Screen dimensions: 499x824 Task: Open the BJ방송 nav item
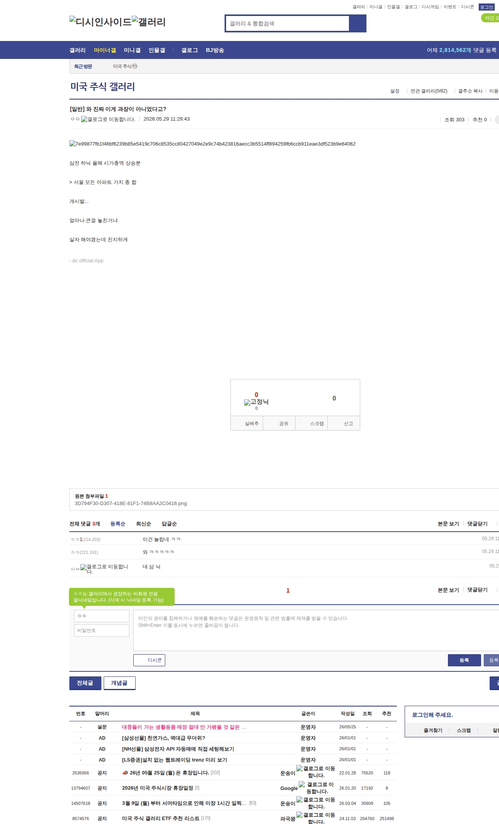[x=215, y=50]
